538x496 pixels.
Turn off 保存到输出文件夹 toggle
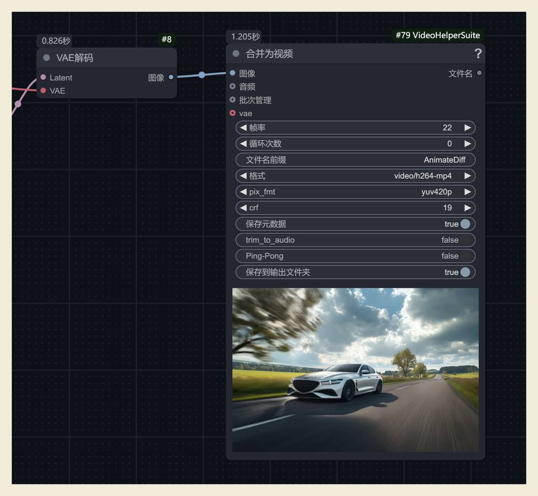pos(465,272)
